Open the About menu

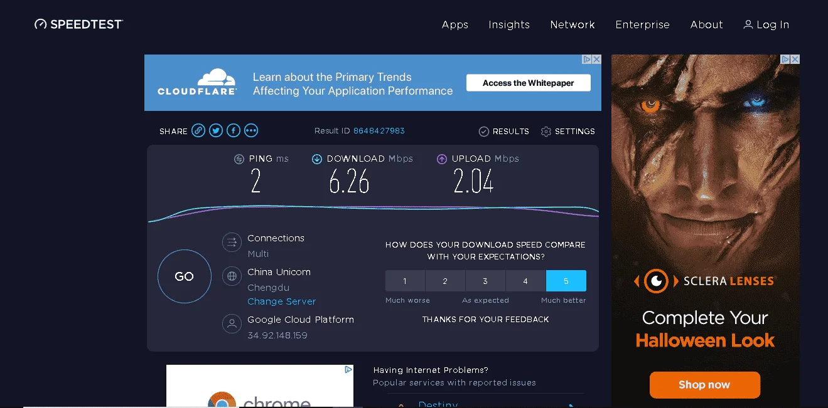[x=707, y=24]
